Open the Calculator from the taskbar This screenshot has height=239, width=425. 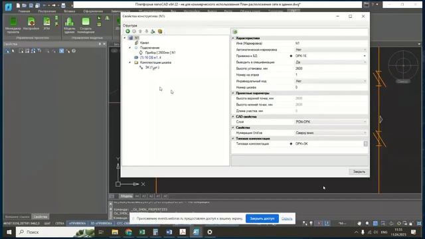coord(155,232)
